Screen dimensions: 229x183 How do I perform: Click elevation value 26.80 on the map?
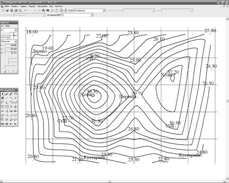(133, 129)
